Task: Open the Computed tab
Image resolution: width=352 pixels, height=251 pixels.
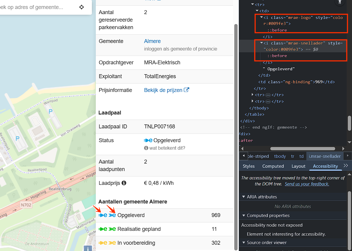Action: (273, 166)
